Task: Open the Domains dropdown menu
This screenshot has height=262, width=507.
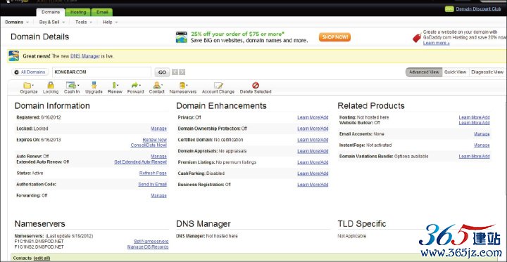Action: tap(17, 22)
